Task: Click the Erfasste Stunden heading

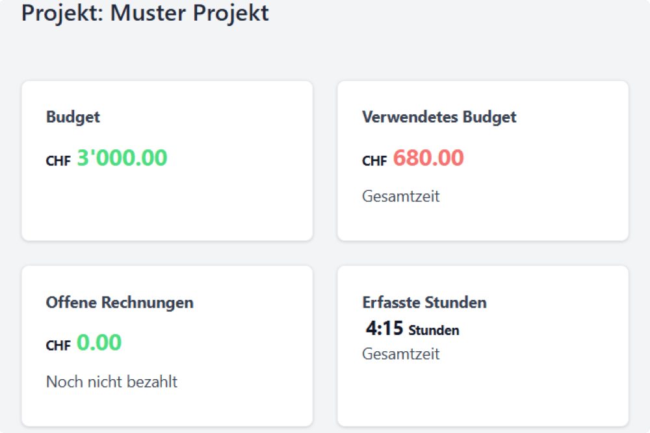Action: (424, 303)
